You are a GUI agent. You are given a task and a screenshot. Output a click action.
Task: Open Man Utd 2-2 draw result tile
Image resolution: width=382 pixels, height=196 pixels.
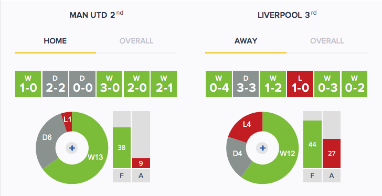click(55, 84)
